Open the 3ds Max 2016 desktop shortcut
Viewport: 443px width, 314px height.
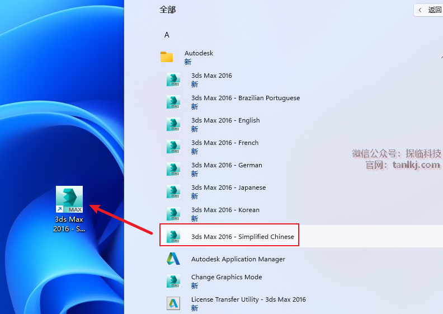coord(69,199)
